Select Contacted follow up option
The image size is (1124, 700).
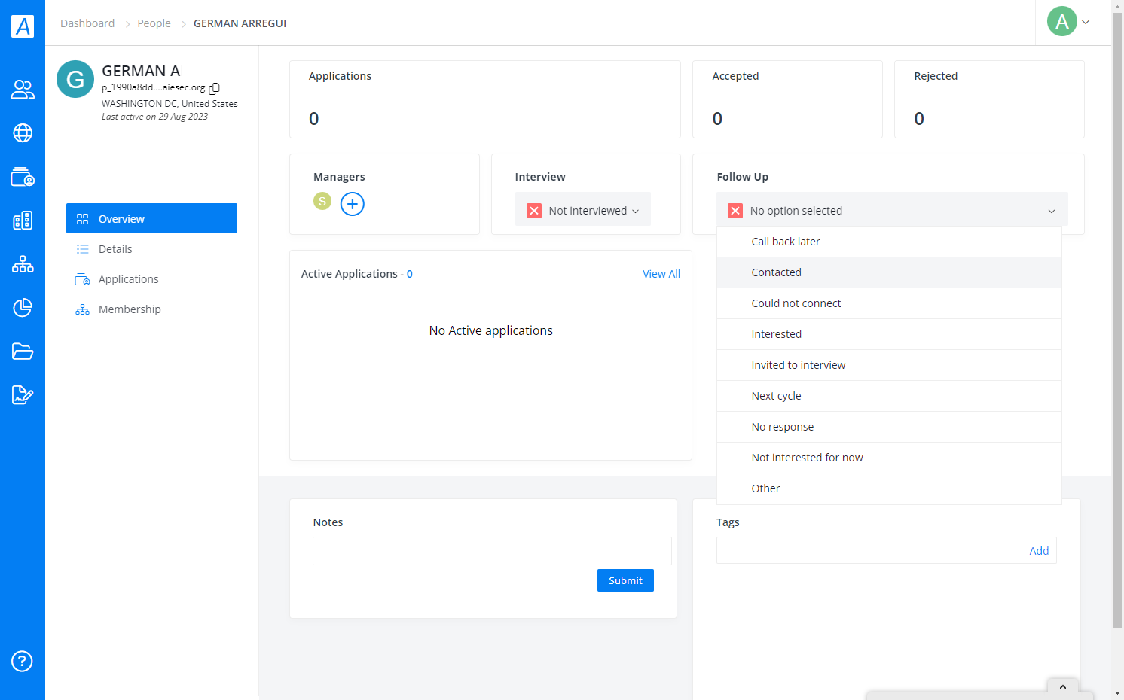(x=889, y=272)
